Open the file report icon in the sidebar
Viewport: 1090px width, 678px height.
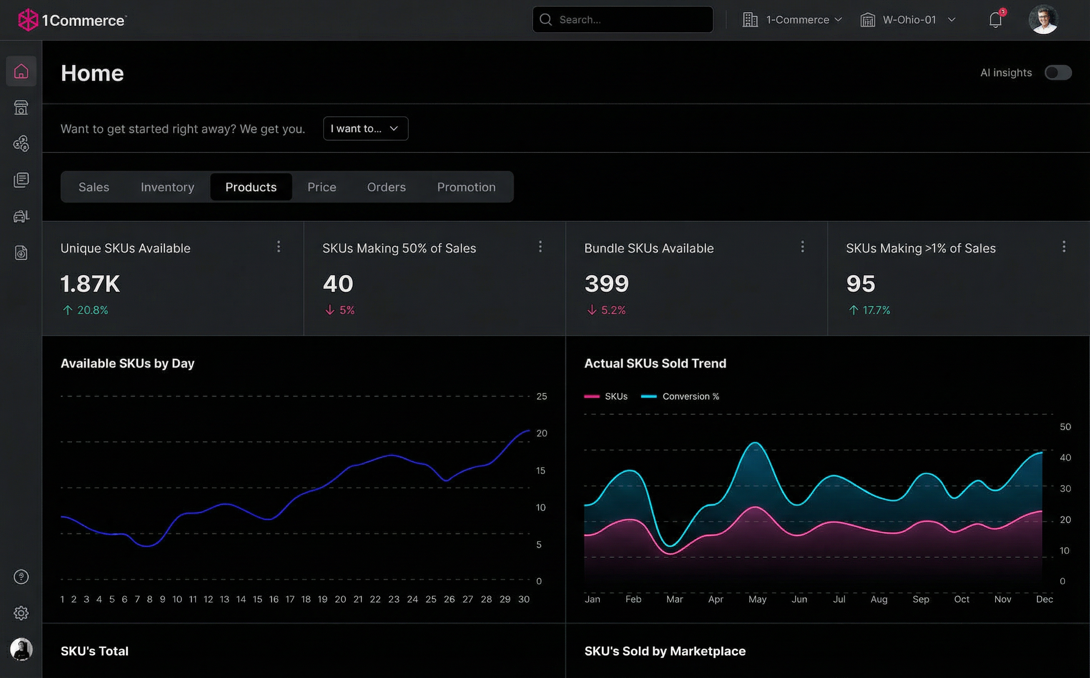pyautogui.click(x=21, y=252)
